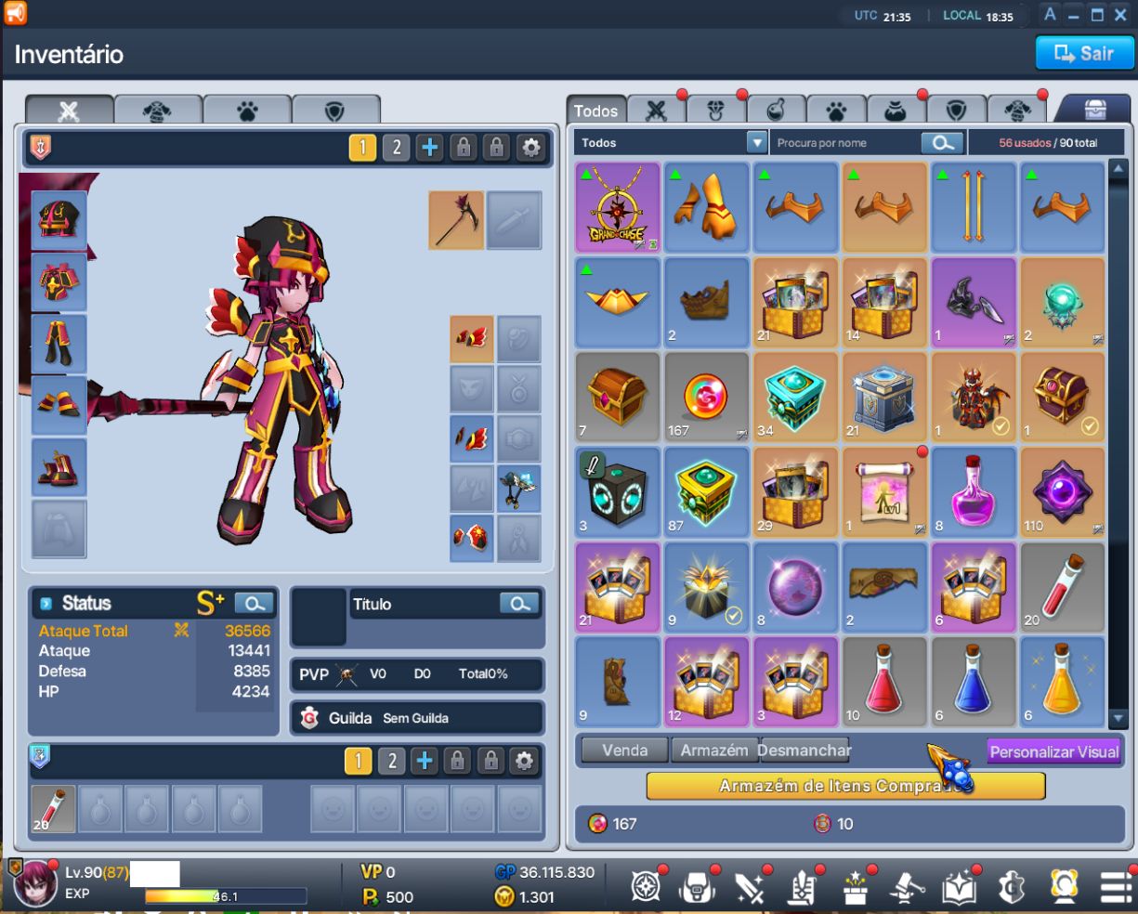Select consumable preset 2 in bottom bar
The image size is (1138, 914).
(x=391, y=762)
